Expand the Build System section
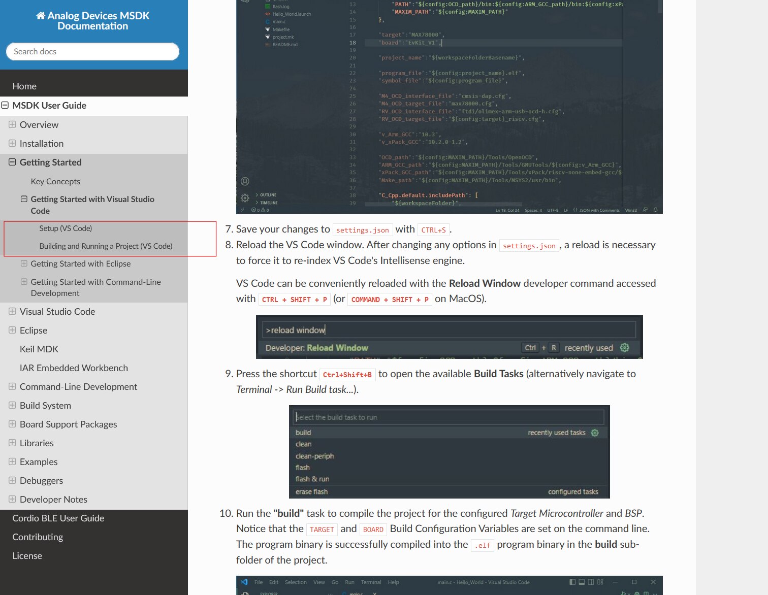This screenshot has width=768, height=595. [12, 405]
